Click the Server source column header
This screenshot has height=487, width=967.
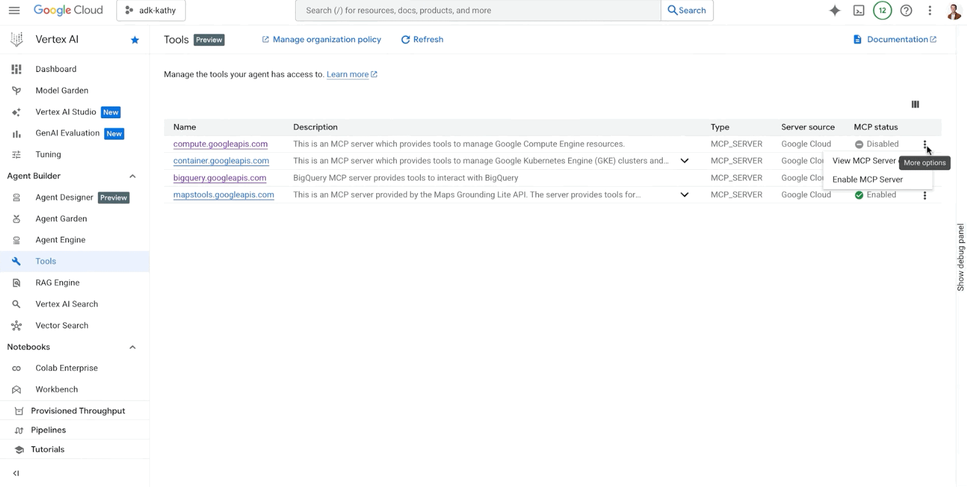click(808, 127)
